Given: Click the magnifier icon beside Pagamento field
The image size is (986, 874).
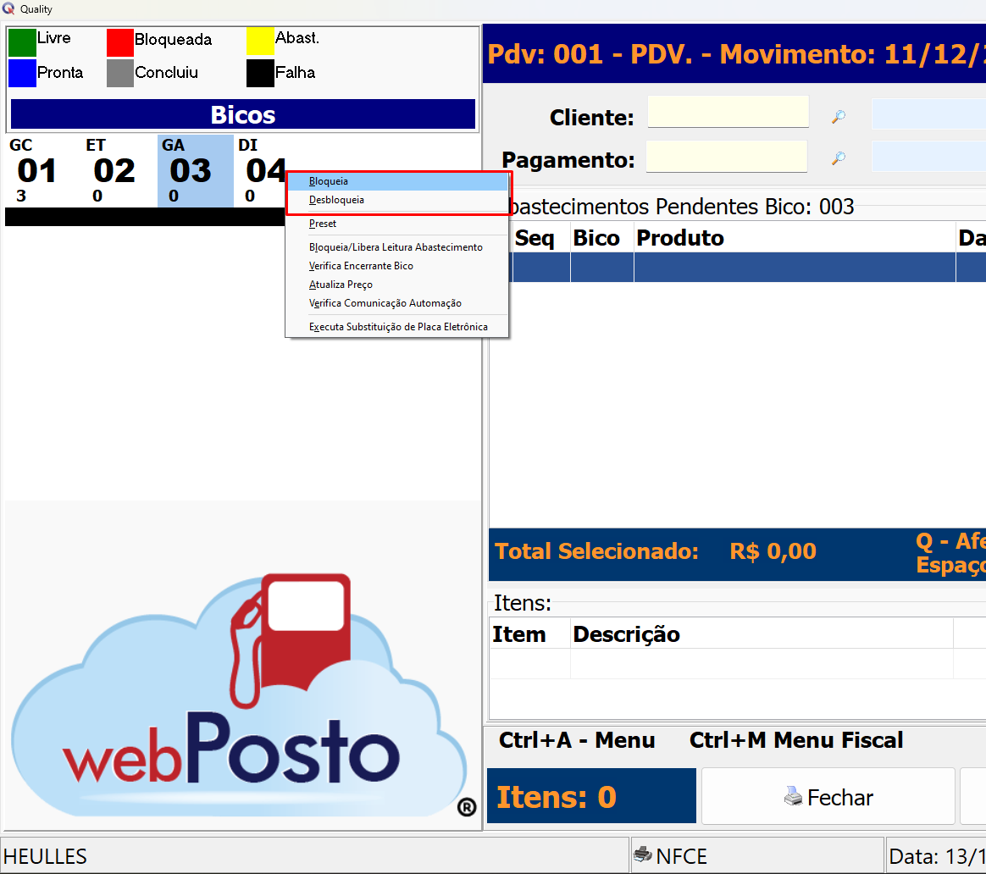Looking at the screenshot, I should [839, 158].
